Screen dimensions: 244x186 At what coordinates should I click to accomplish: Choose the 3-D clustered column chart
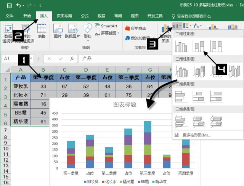(182, 71)
